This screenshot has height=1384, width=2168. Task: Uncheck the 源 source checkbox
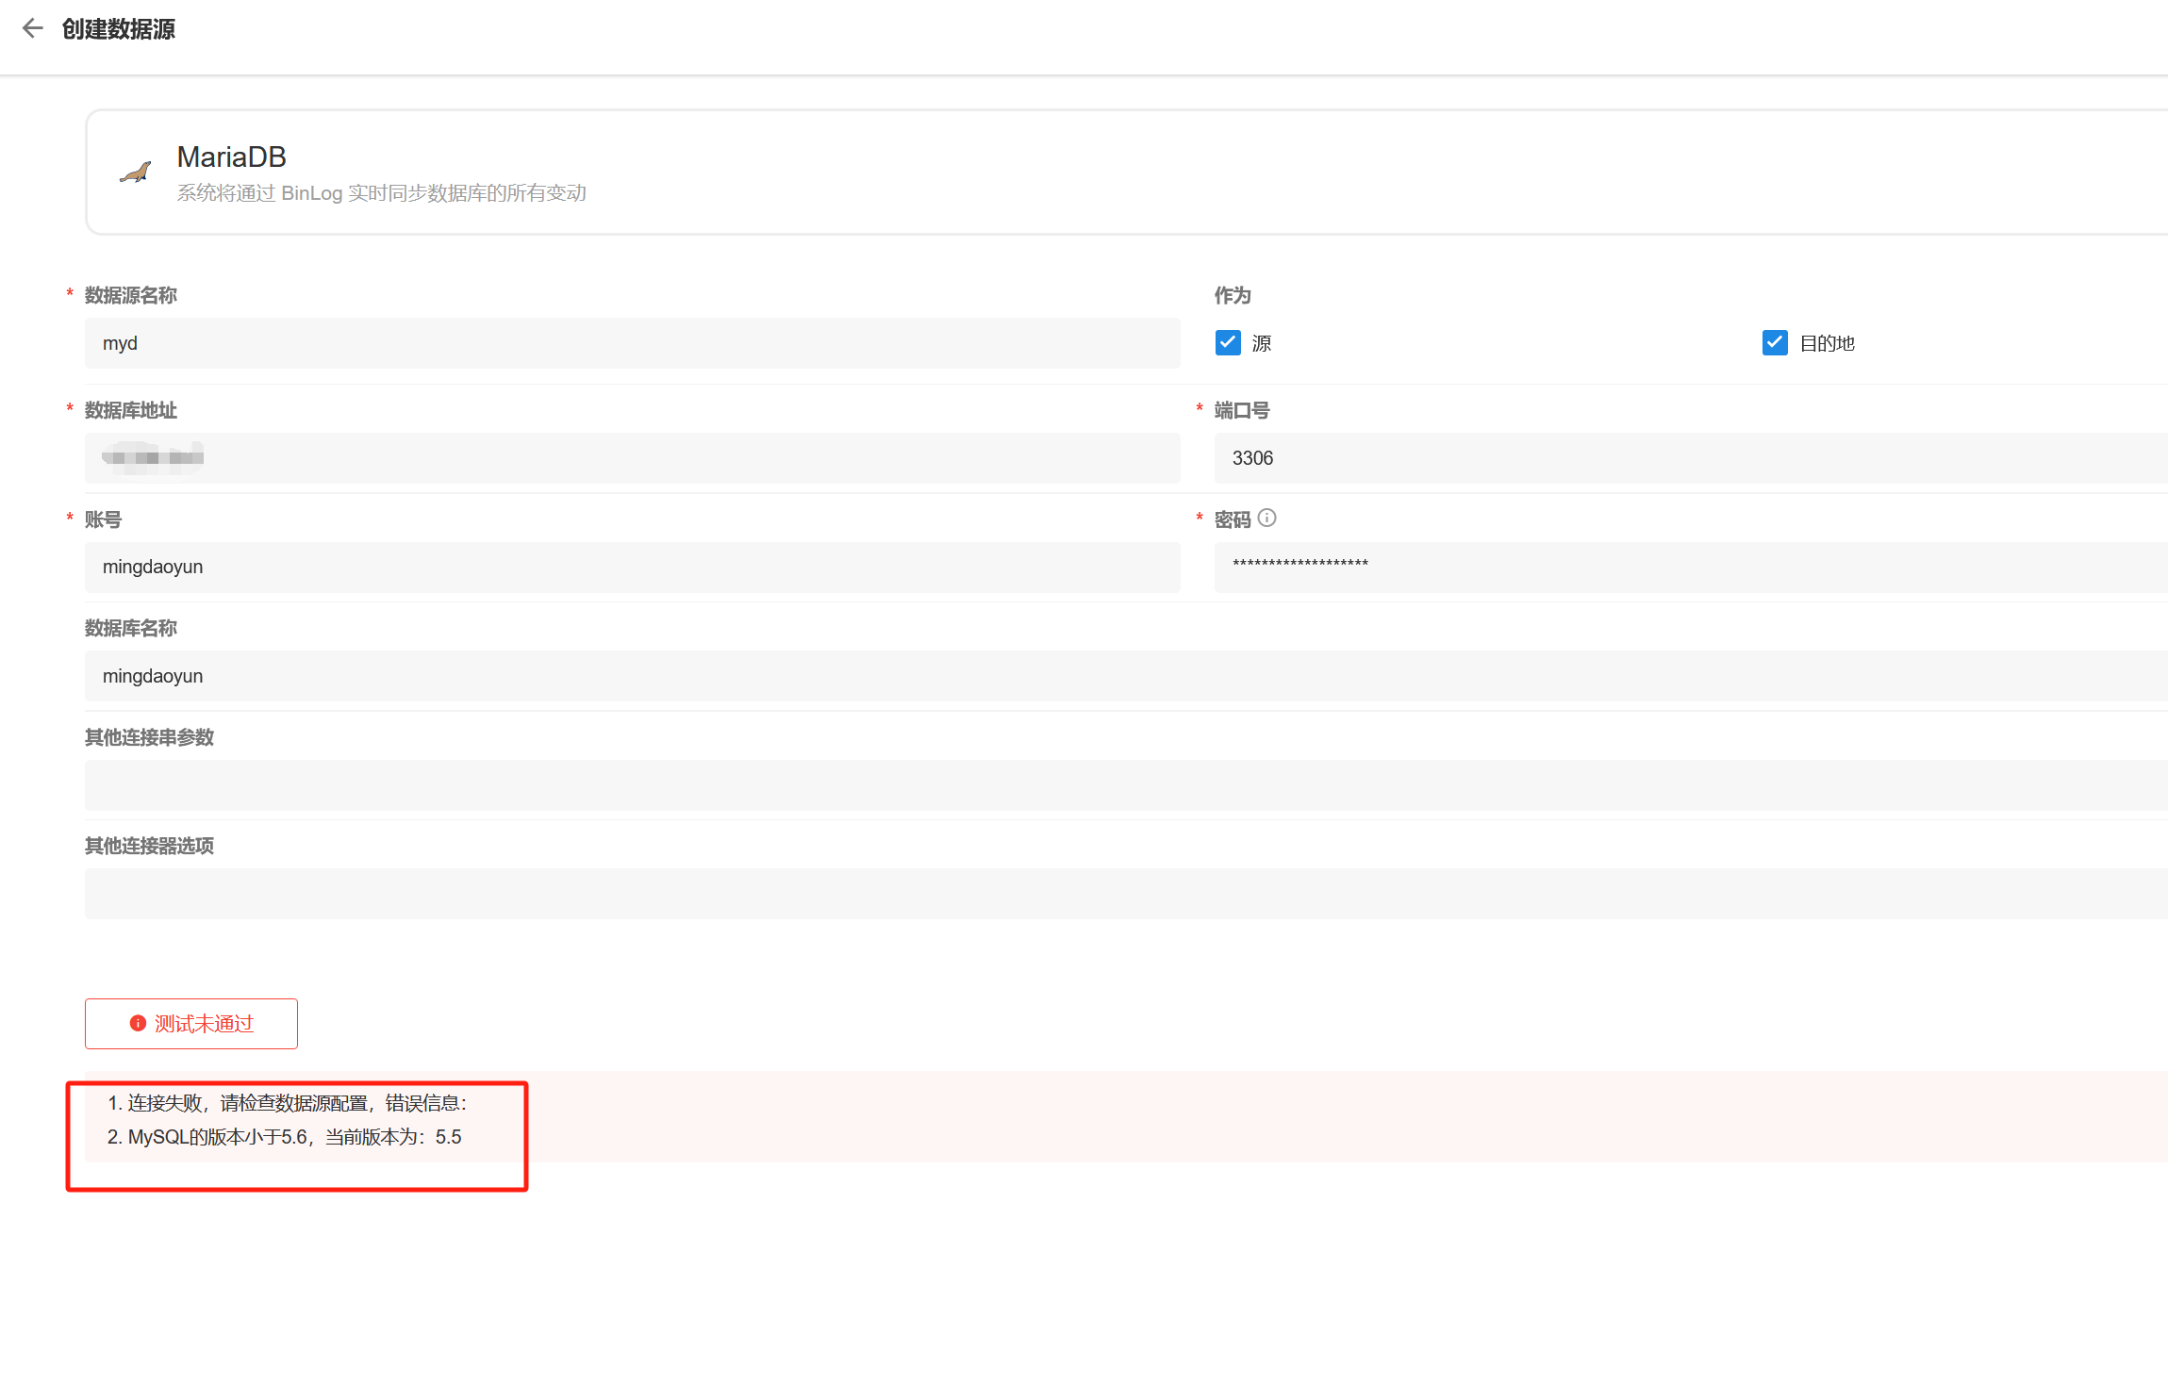tap(1228, 342)
